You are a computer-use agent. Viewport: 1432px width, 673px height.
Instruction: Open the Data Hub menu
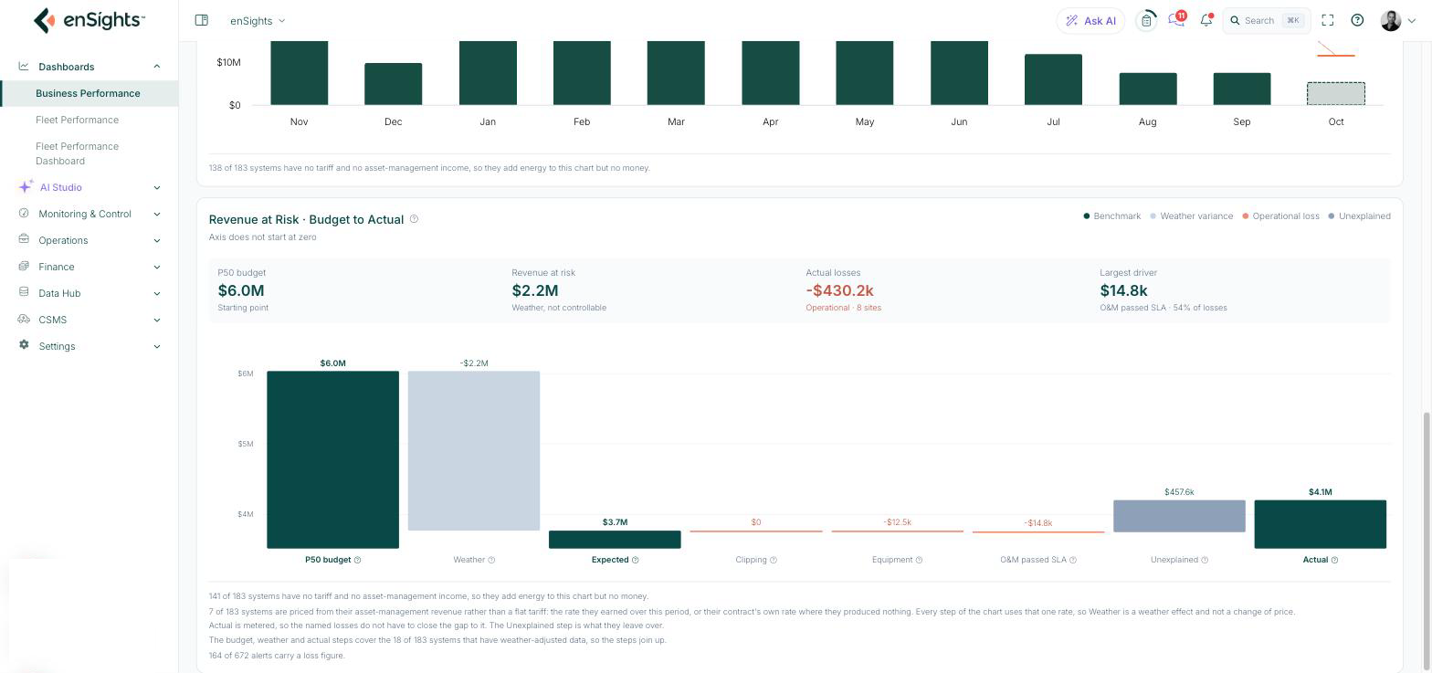[89, 293]
